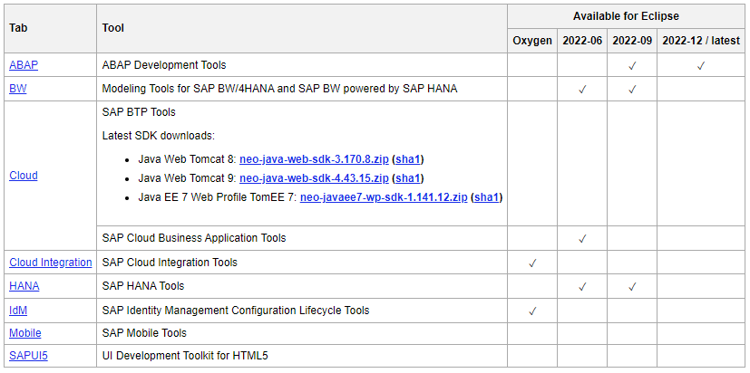Click Cloud Integration checkmark under Oxygen

point(532,263)
